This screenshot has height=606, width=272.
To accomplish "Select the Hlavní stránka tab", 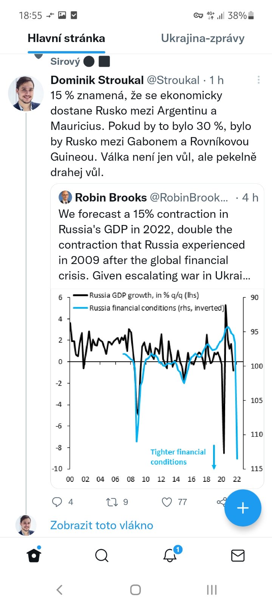I will (x=66, y=38).
